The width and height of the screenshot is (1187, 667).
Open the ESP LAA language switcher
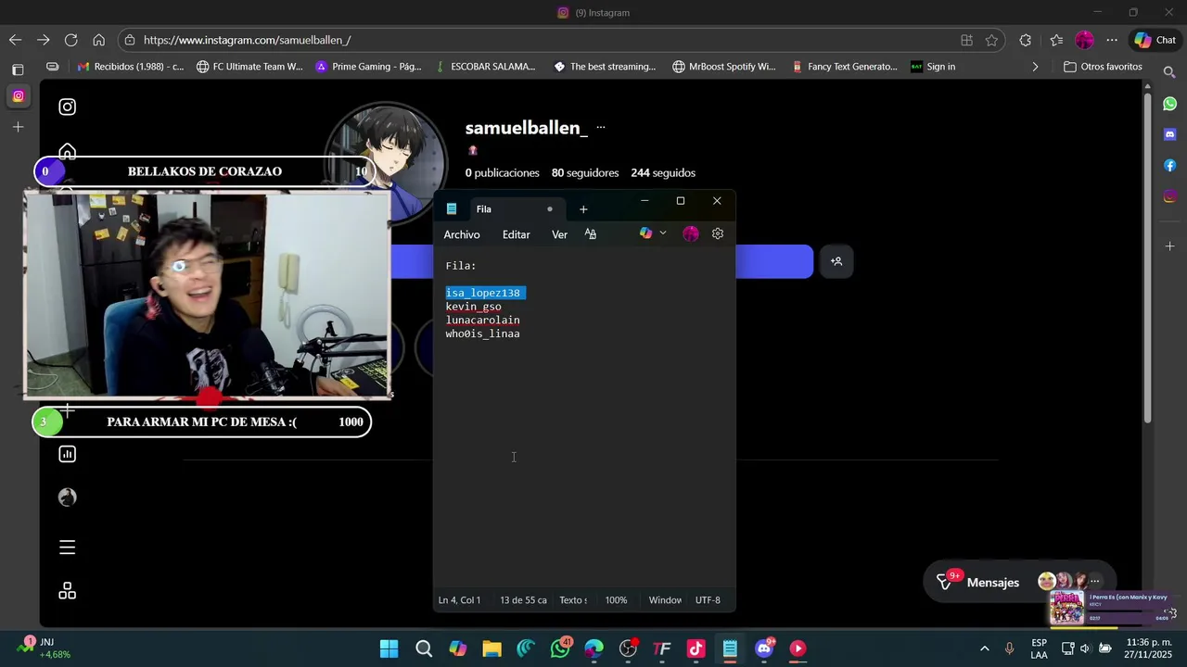1040,648
